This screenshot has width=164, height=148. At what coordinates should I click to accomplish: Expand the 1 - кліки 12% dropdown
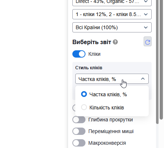[x=112, y=14]
